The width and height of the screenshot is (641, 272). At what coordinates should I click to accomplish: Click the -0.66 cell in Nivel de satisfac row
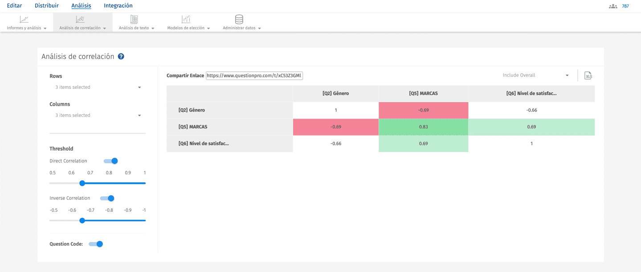336,144
